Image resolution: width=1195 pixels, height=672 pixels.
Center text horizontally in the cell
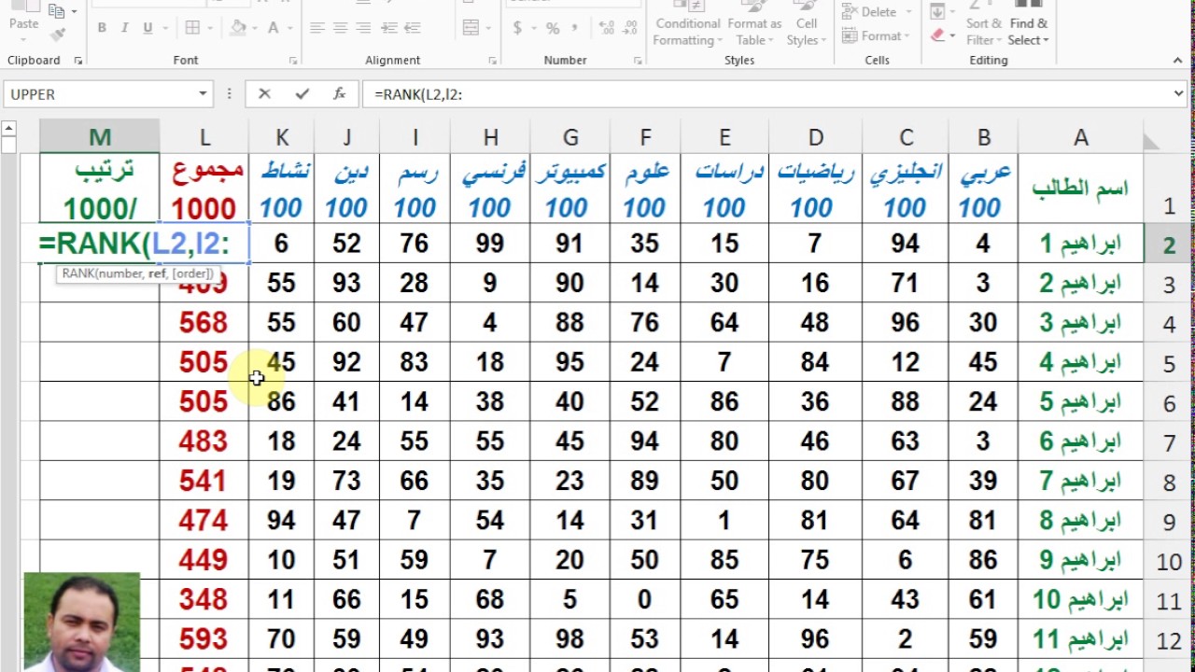pos(340,28)
